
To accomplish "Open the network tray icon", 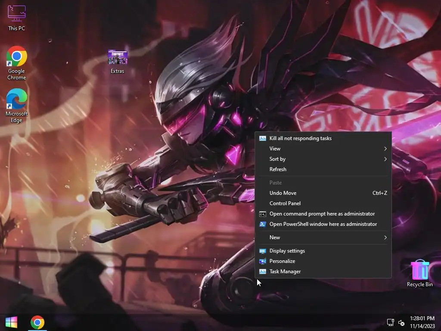I will click(x=390, y=322).
